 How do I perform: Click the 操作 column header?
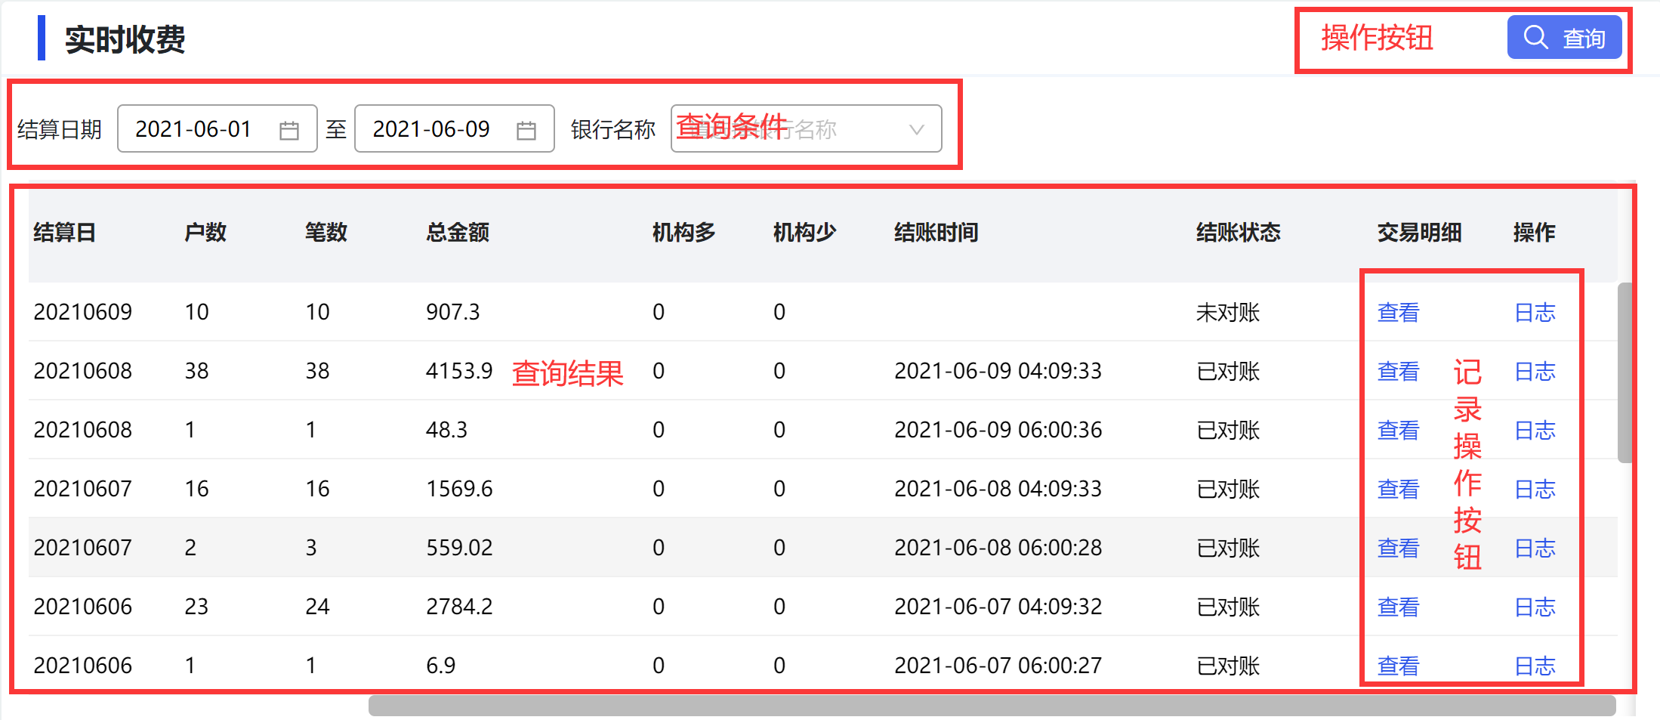click(x=1535, y=232)
